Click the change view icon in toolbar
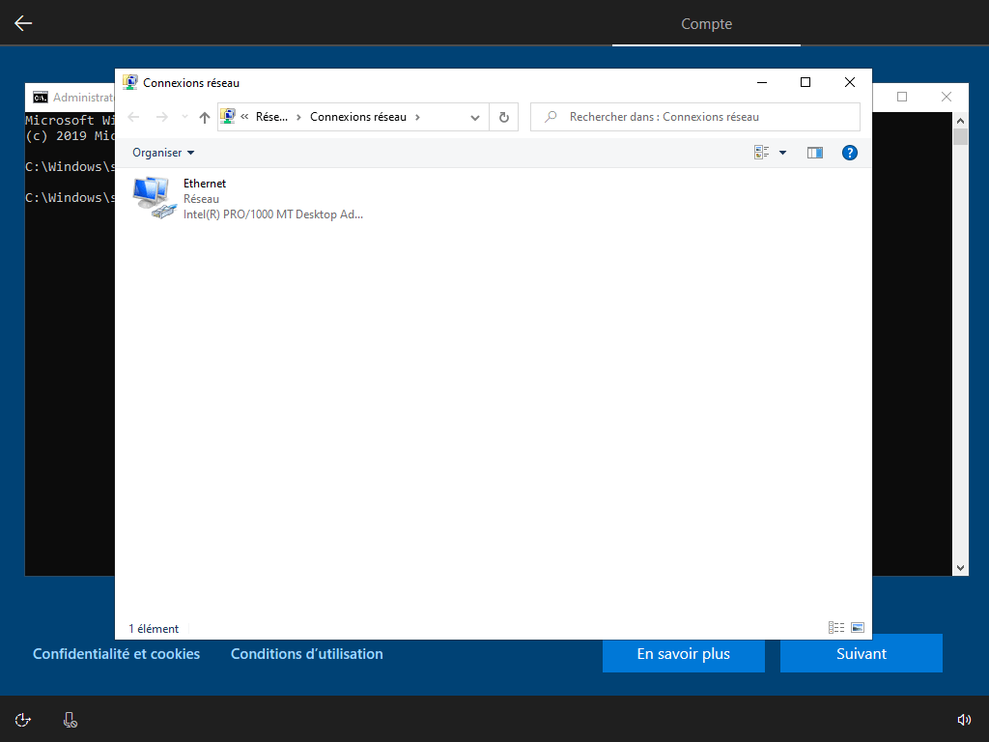 [x=761, y=153]
